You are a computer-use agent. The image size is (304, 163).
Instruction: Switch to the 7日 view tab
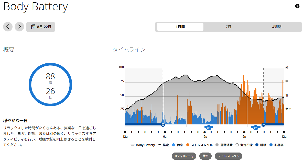pos(228,27)
